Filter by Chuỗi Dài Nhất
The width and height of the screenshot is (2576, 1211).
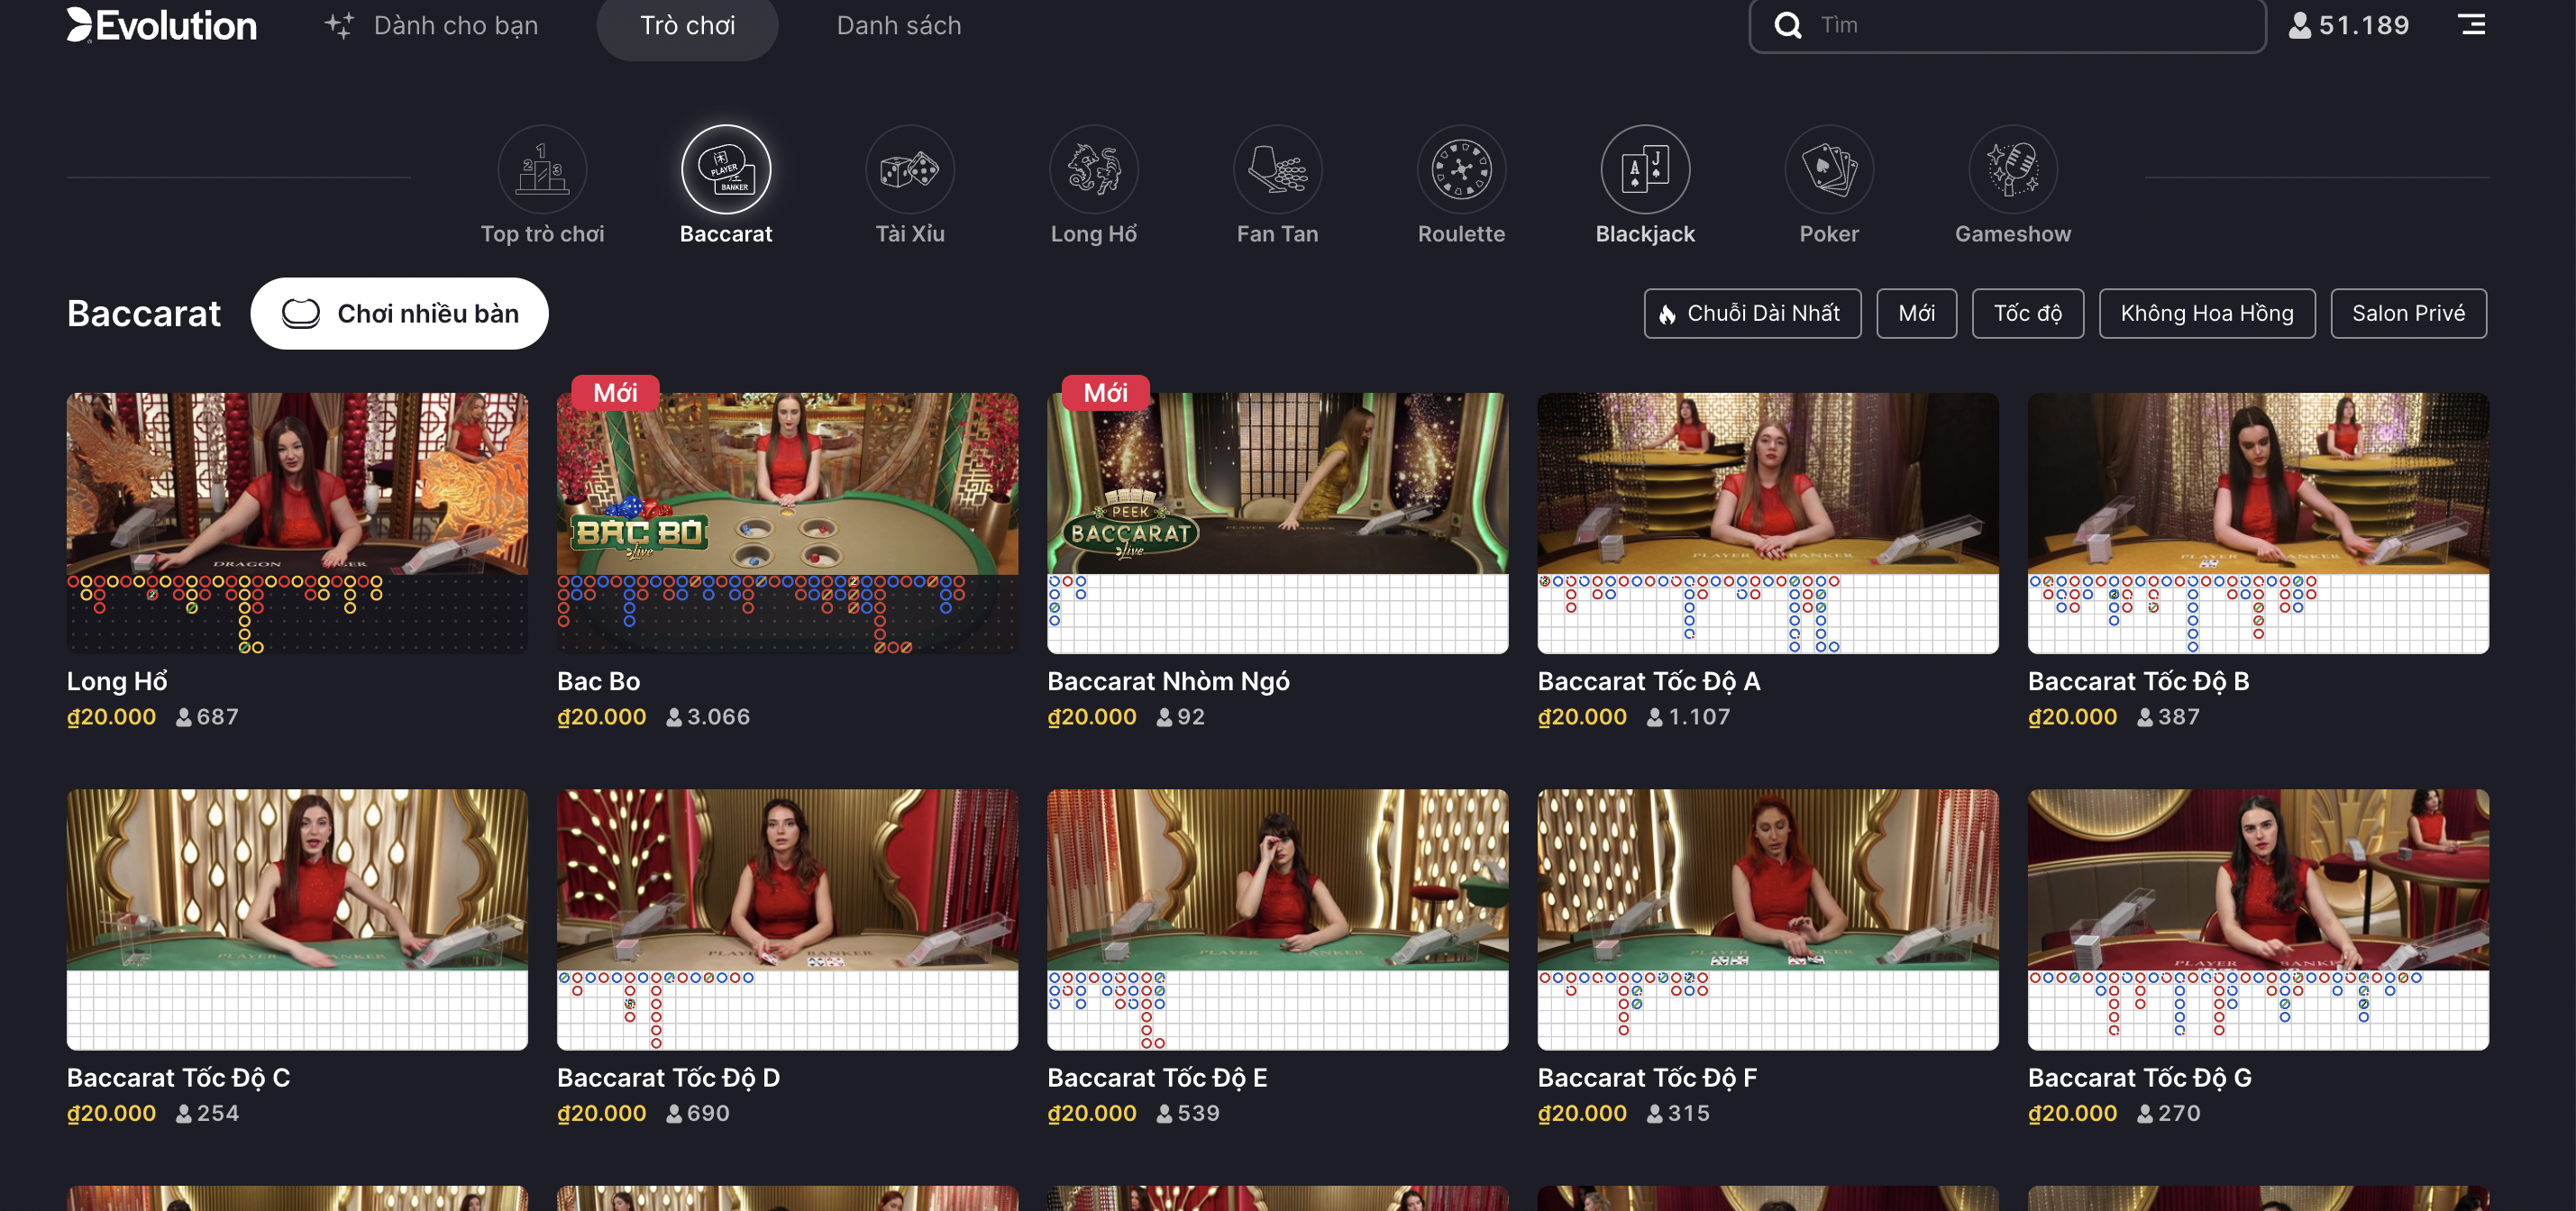(x=1753, y=314)
